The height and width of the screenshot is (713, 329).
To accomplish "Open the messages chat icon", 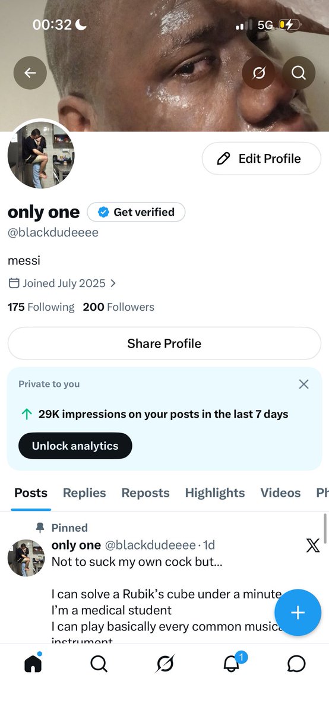I will (x=296, y=664).
